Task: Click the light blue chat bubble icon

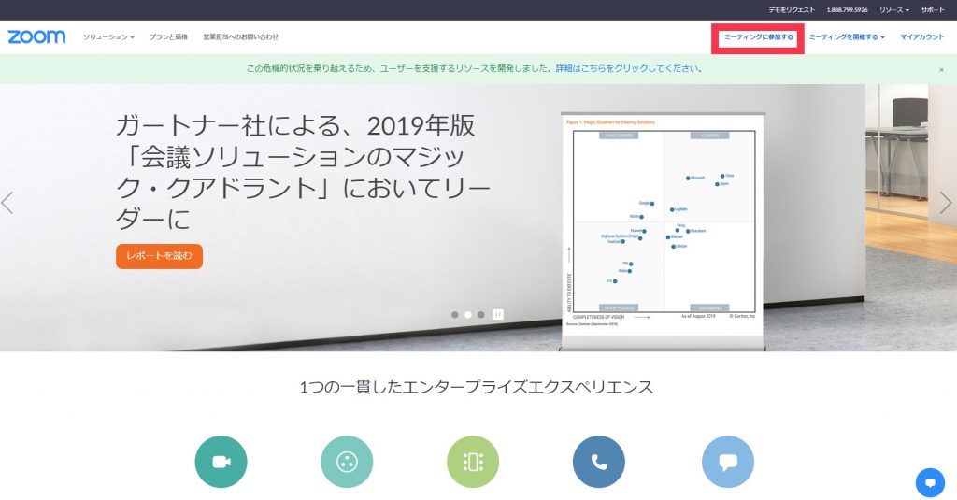Action: 728,462
